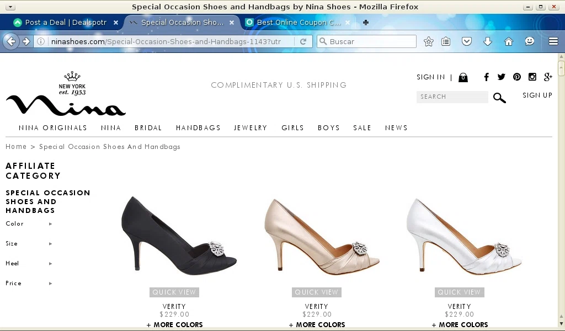Open the Nina menu item
565x331 pixels.
point(111,128)
